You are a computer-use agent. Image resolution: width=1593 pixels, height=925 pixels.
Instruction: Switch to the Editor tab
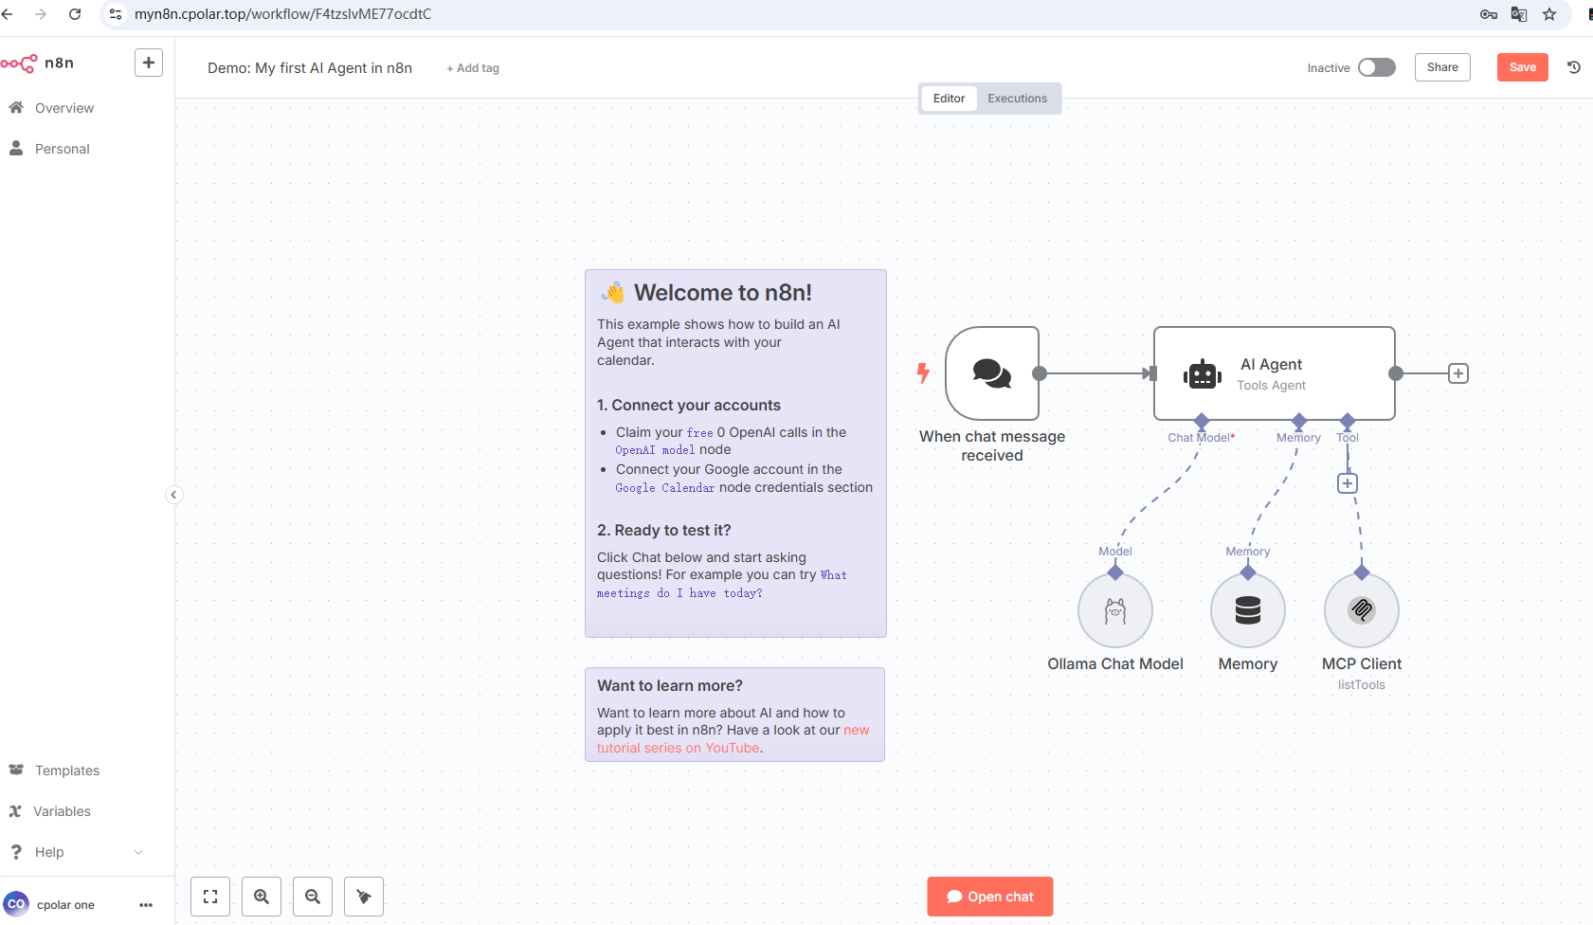coord(949,99)
